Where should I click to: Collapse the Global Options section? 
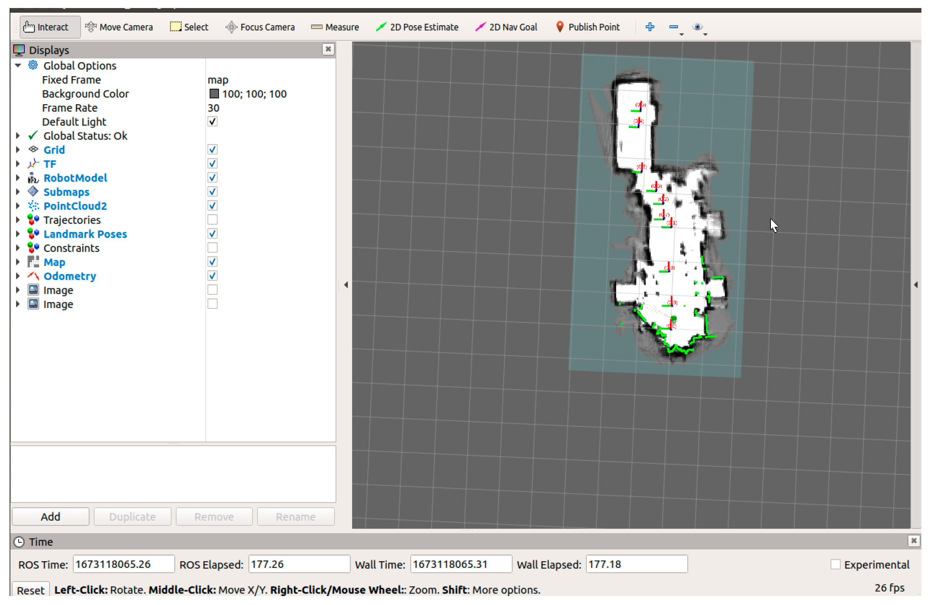(x=18, y=66)
